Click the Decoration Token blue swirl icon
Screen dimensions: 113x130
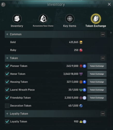81,106
